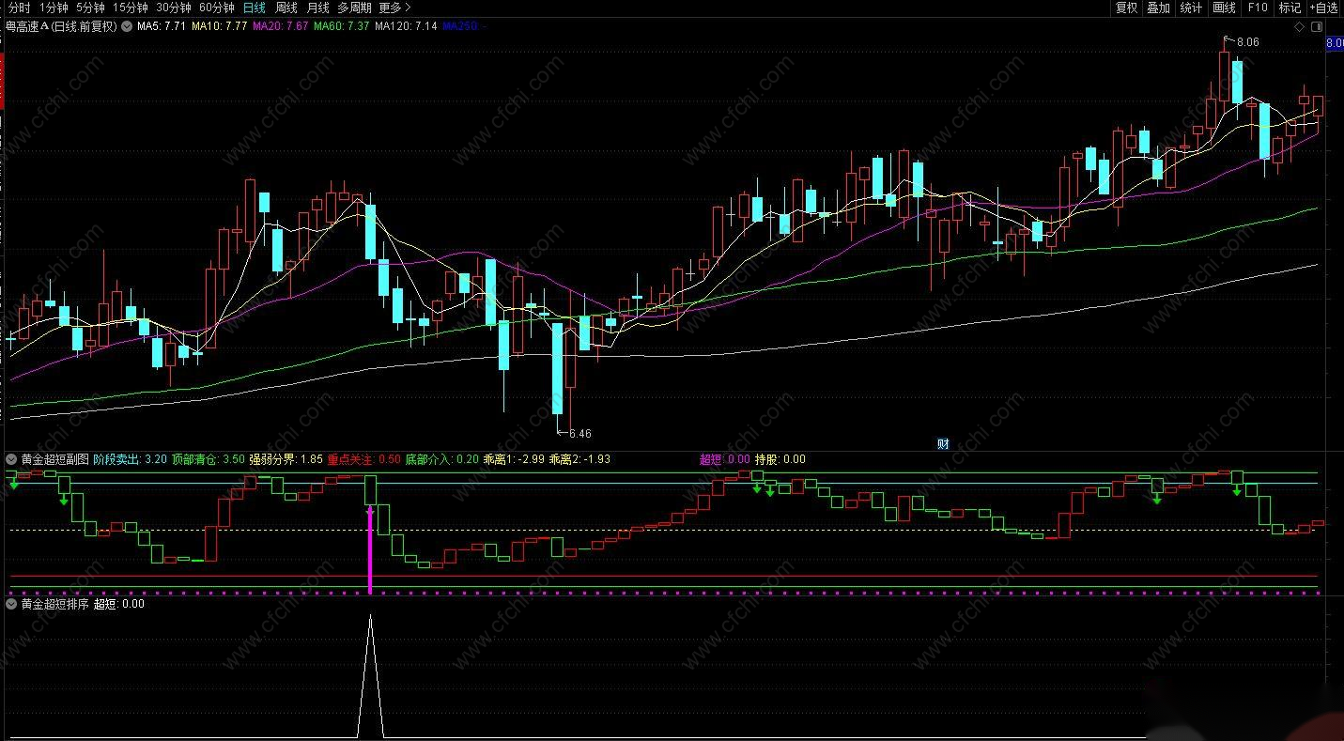
Task: Click the MA20: 7.67 label
Action: 280,26
